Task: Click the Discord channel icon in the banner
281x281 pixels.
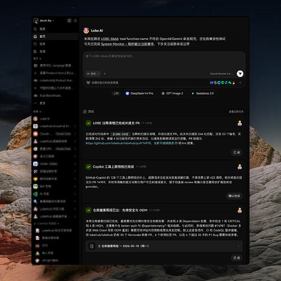Action: pyautogui.click(x=211, y=83)
